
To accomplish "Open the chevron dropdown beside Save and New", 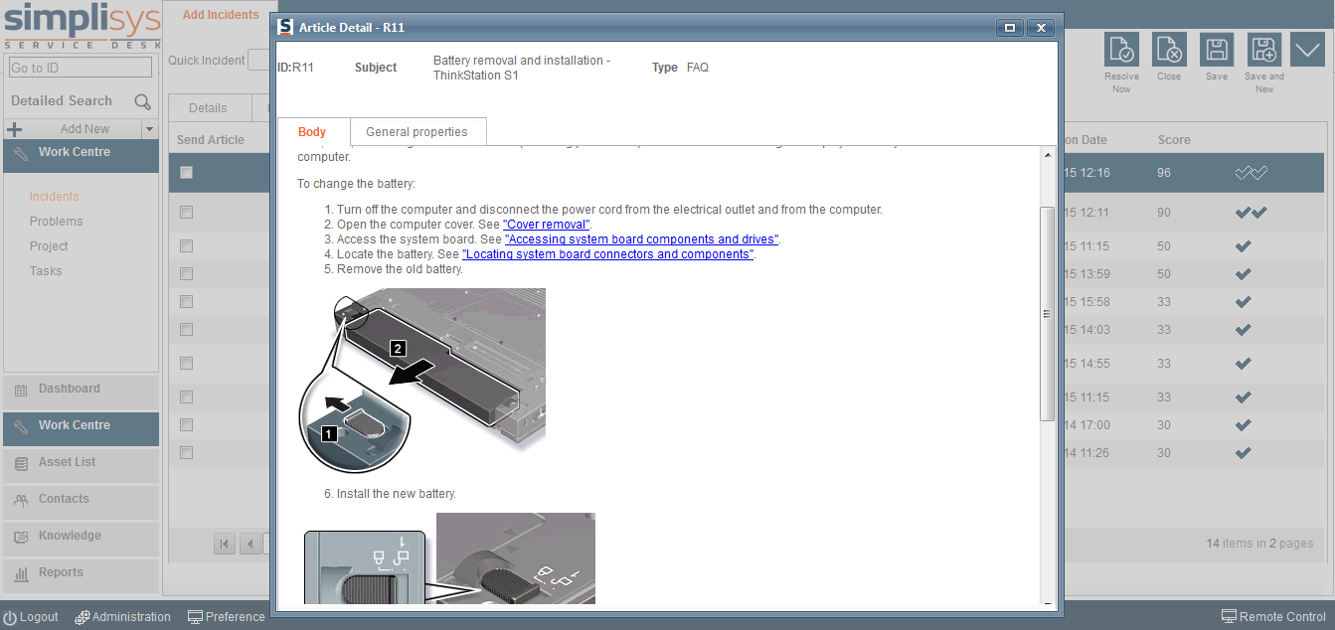I will pos(1307,49).
